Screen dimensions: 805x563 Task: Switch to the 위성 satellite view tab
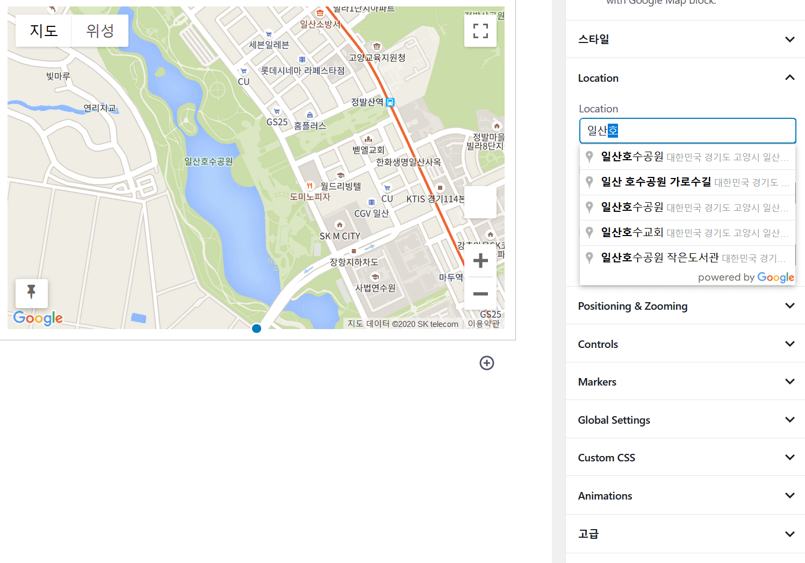[x=99, y=31]
